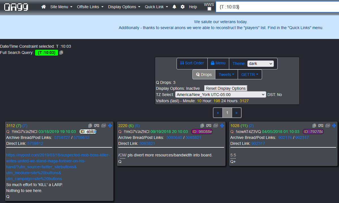Open the nypost.com article link
Viewport: 339px width, 203px height.
click(x=58, y=167)
